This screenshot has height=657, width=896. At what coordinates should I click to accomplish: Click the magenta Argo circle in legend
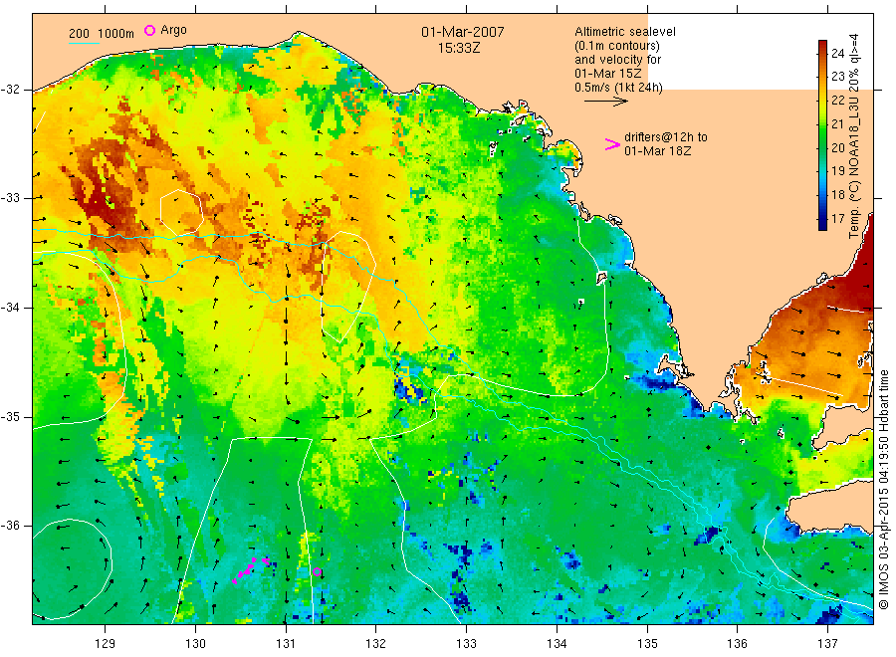(x=149, y=30)
